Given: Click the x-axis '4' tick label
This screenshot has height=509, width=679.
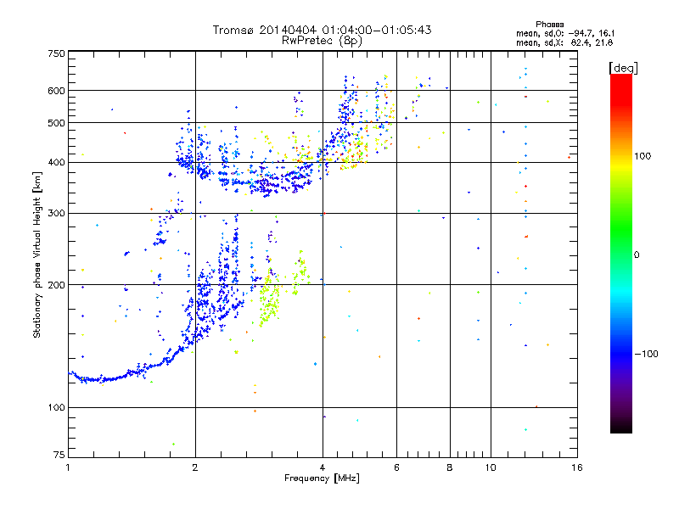Looking at the screenshot, I should pyautogui.click(x=323, y=467).
